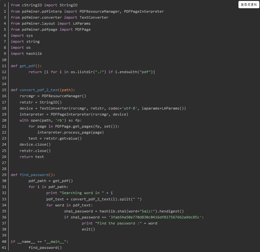Image resolution: width=260 pixels, height=252 pixels.
Task: Click 'retstr.getvalue()' on line 23
Action: coord(63,138)
